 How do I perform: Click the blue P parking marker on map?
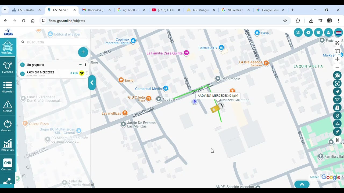pos(195,102)
